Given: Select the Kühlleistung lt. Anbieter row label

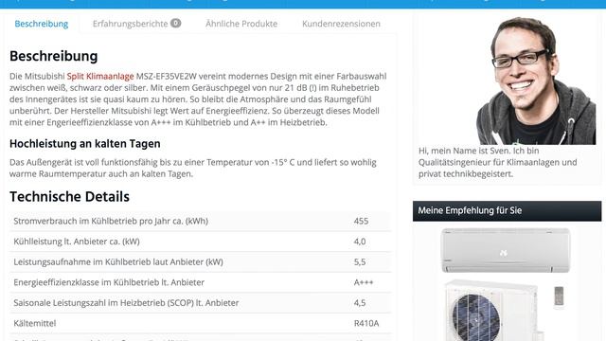Looking at the screenshot, I should [x=77, y=242].
